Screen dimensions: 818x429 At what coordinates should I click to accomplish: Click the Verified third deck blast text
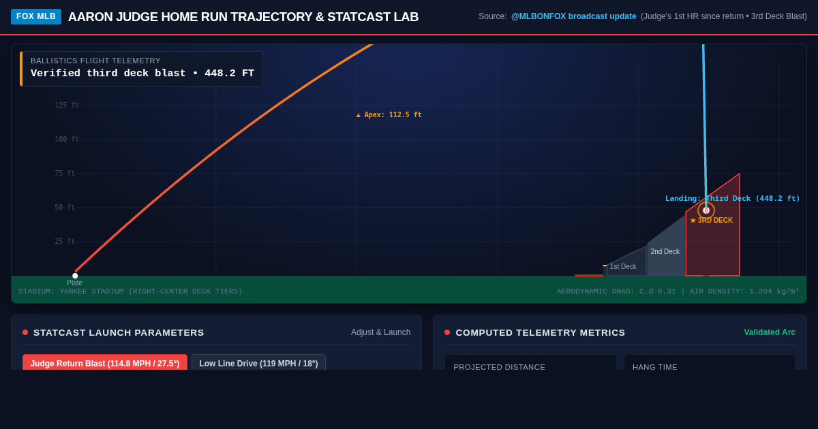point(142,74)
